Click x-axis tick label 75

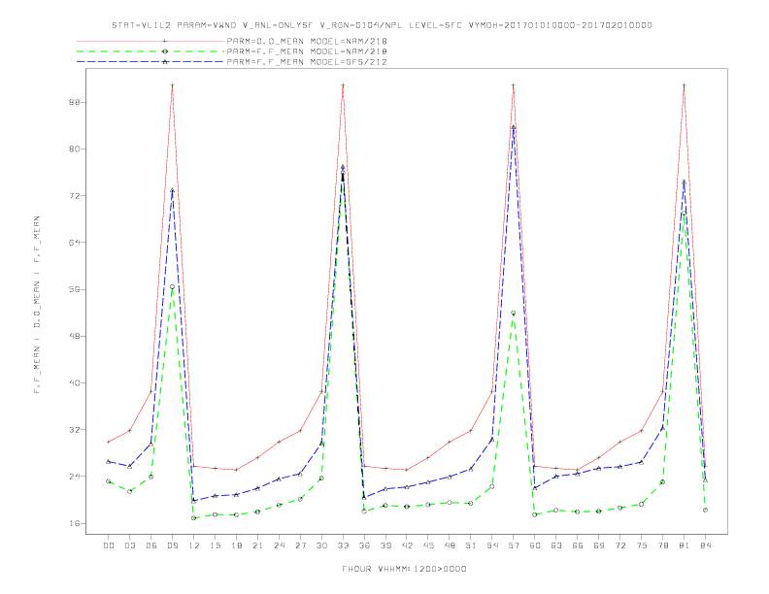tap(642, 545)
